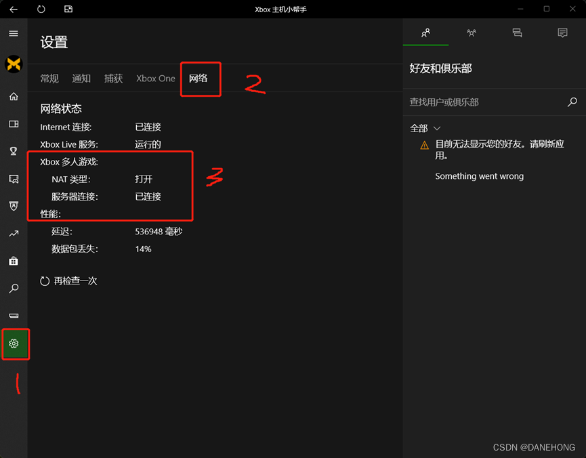Open Achievements trophy icon
The height and width of the screenshot is (458, 586).
(x=14, y=151)
